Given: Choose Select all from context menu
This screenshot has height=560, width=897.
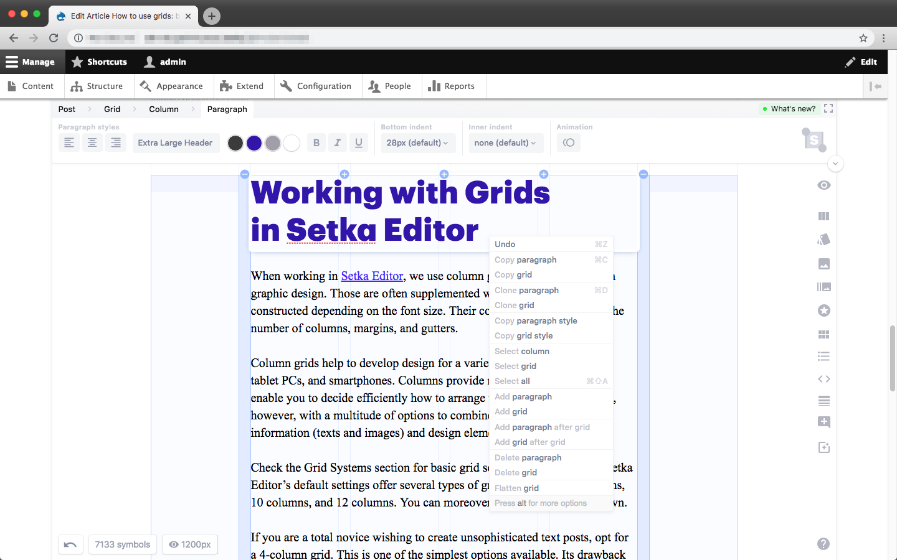Looking at the screenshot, I should tap(551, 381).
